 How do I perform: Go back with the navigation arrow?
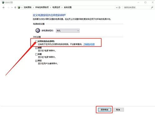point(4,7)
